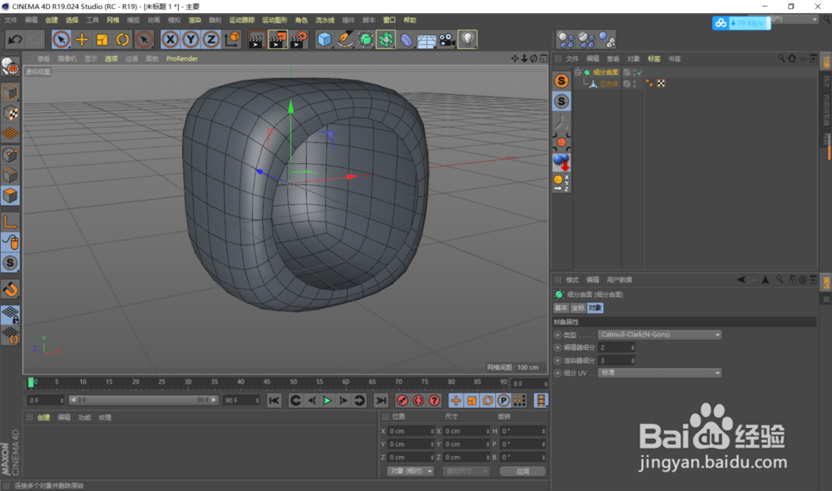The image size is (832, 491).
Task: Click the light object icon in the toolbar
Action: click(468, 38)
